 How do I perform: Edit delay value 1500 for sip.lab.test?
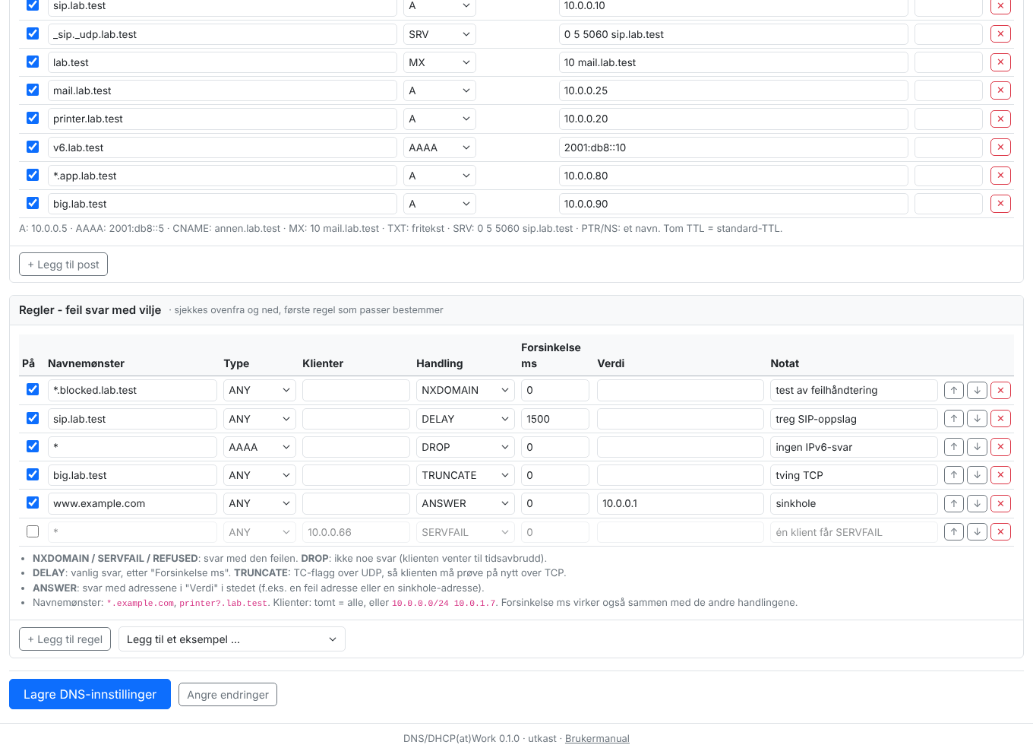tap(555, 419)
